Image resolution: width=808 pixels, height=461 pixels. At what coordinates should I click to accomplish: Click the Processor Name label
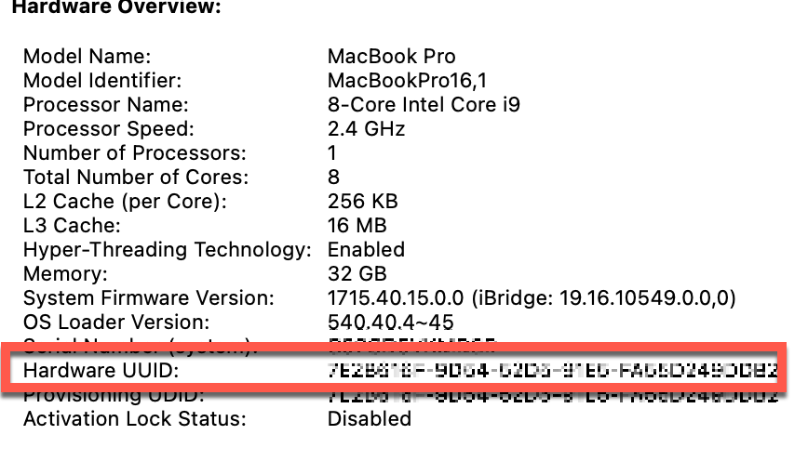tap(105, 105)
